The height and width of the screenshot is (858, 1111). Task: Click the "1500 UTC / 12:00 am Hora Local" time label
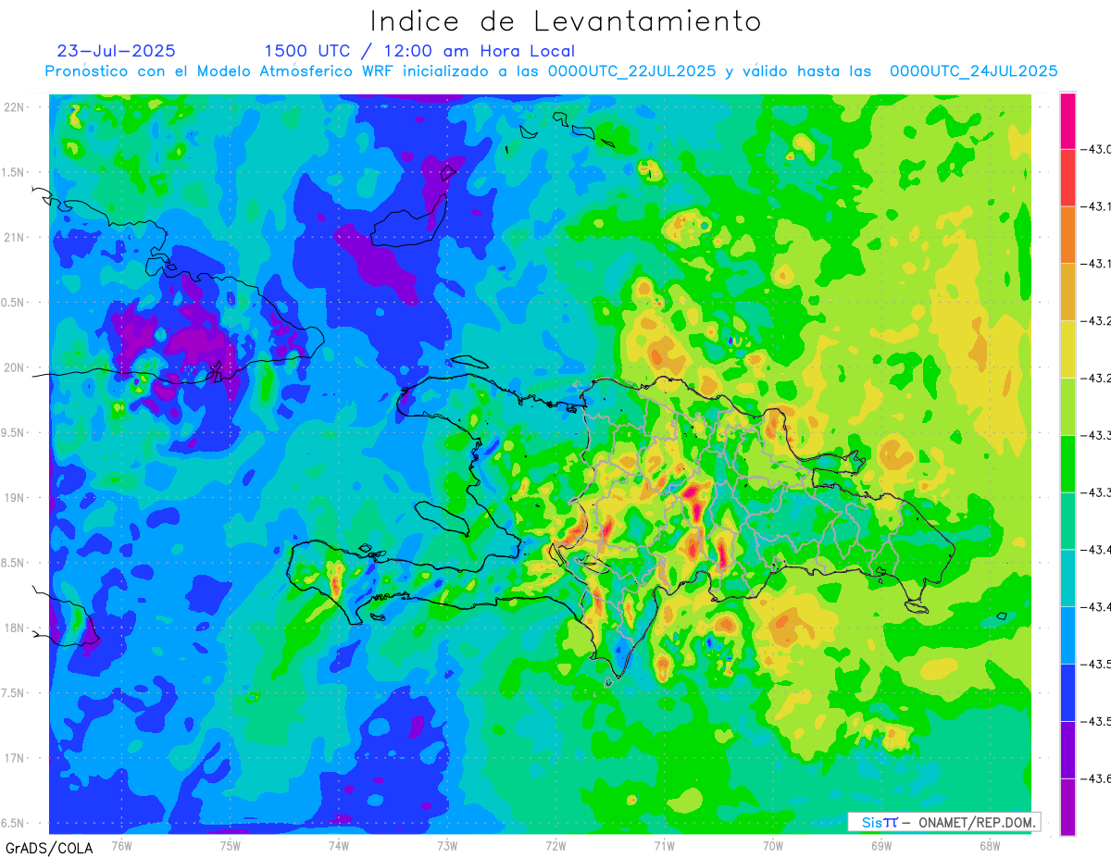pos(419,51)
